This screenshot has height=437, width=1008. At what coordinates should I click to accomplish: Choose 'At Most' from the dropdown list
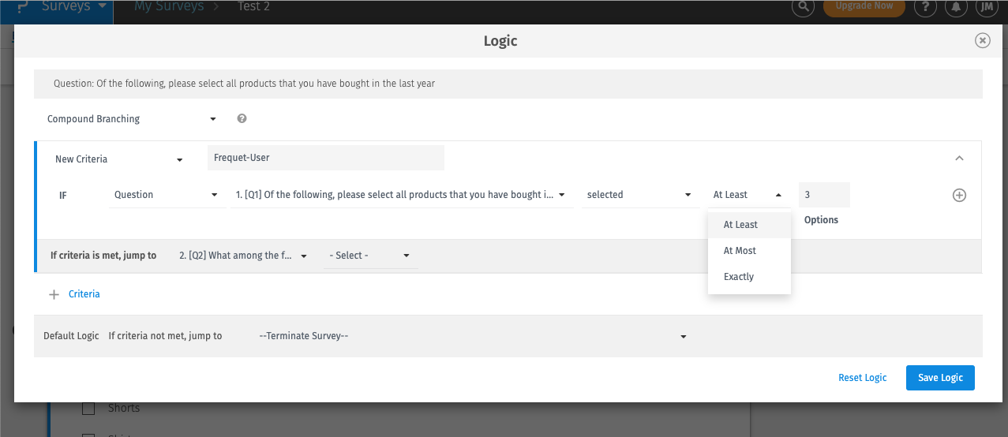coord(740,251)
